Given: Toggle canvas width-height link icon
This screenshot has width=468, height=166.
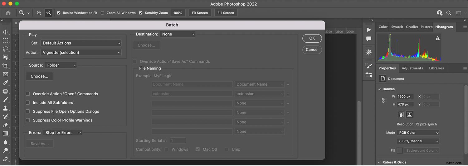Looking at the screenshot, I should [383, 101].
